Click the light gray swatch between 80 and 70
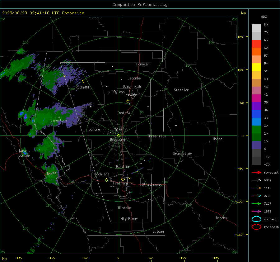 click(x=256, y=28)
